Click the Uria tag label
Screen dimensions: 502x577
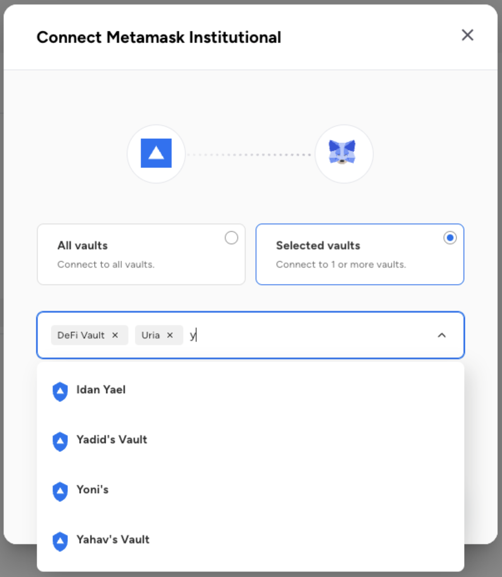[151, 335]
